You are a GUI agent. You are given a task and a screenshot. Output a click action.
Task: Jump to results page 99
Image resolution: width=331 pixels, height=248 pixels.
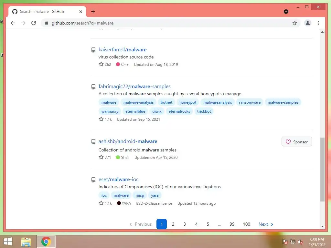coord(232,224)
